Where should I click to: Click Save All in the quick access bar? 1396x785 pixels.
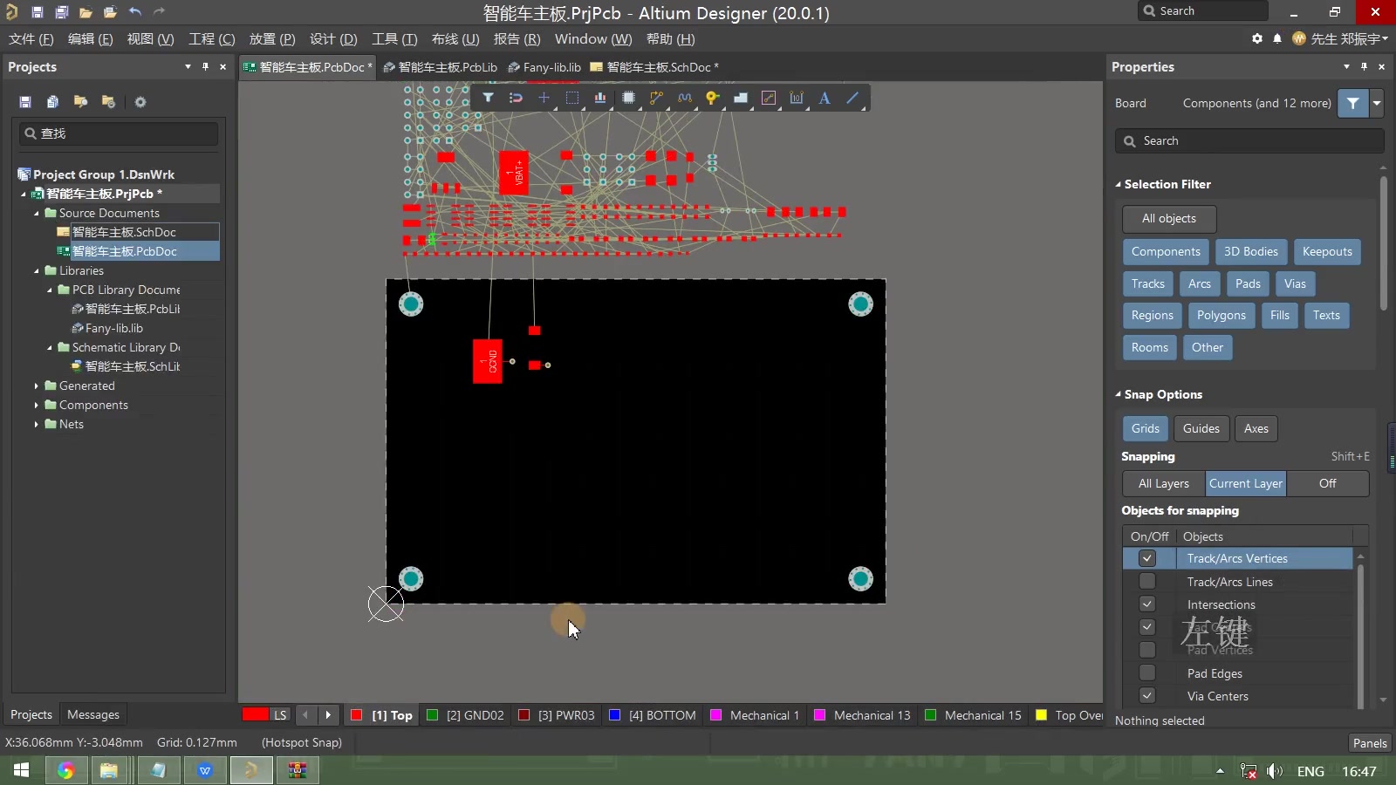point(62,12)
